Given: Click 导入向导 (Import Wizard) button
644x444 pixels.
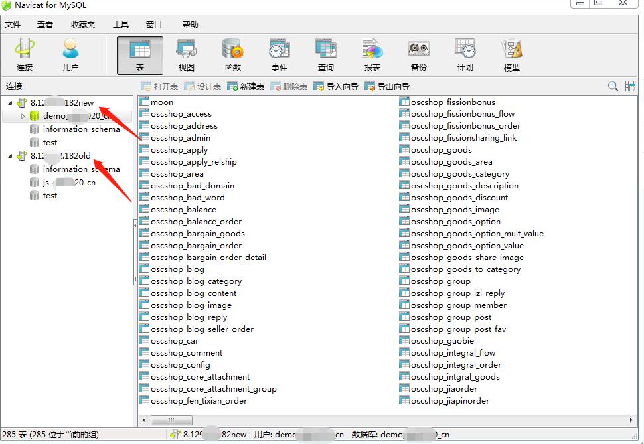Looking at the screenshot, I should pos(336,86).
